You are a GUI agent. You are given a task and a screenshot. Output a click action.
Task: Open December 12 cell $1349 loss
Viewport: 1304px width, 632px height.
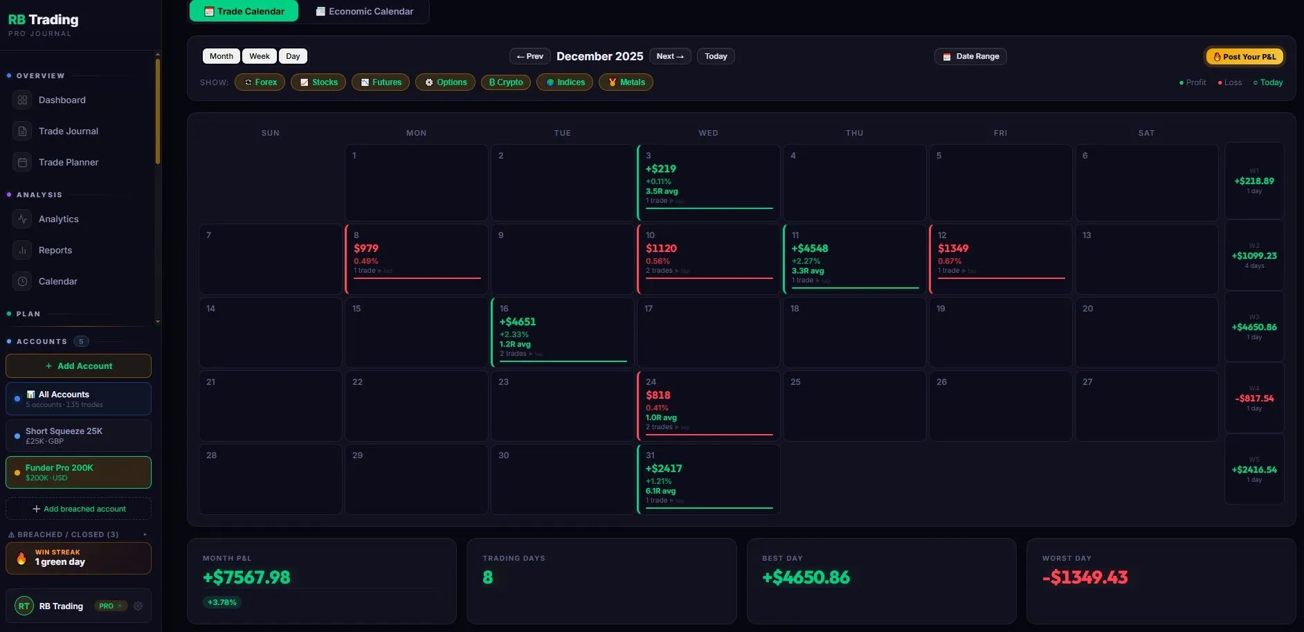[x=1000, y=259]
